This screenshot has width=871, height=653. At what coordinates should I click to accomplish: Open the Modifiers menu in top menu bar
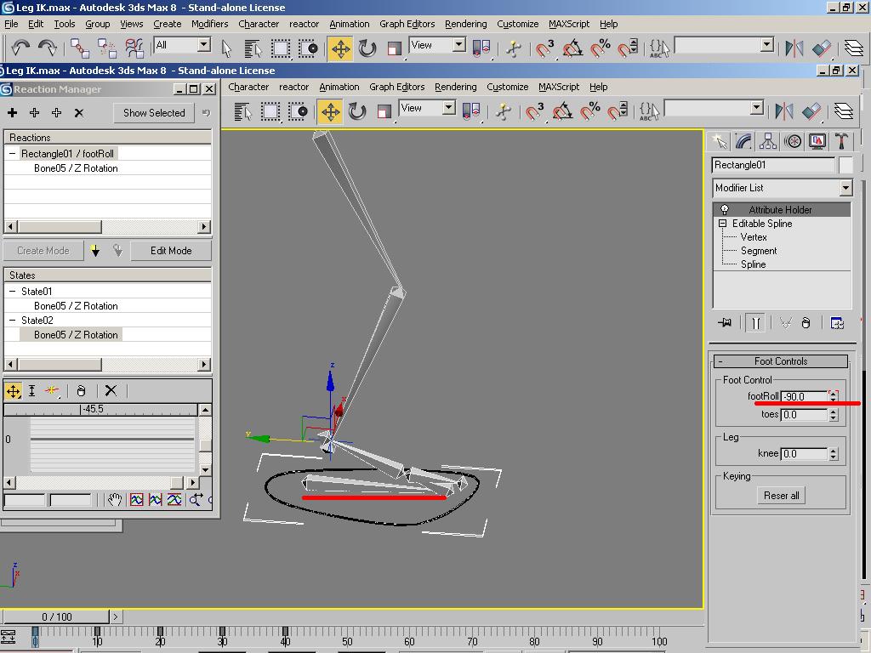209,24
